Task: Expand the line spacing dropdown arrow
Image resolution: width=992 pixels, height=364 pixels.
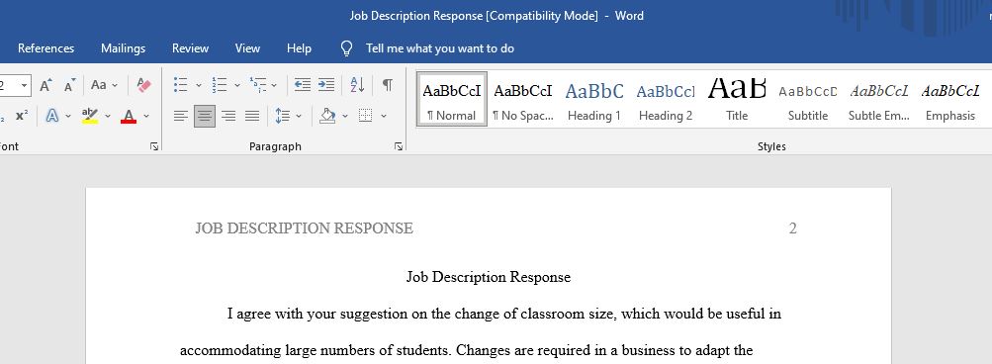Action: point(299,116)
